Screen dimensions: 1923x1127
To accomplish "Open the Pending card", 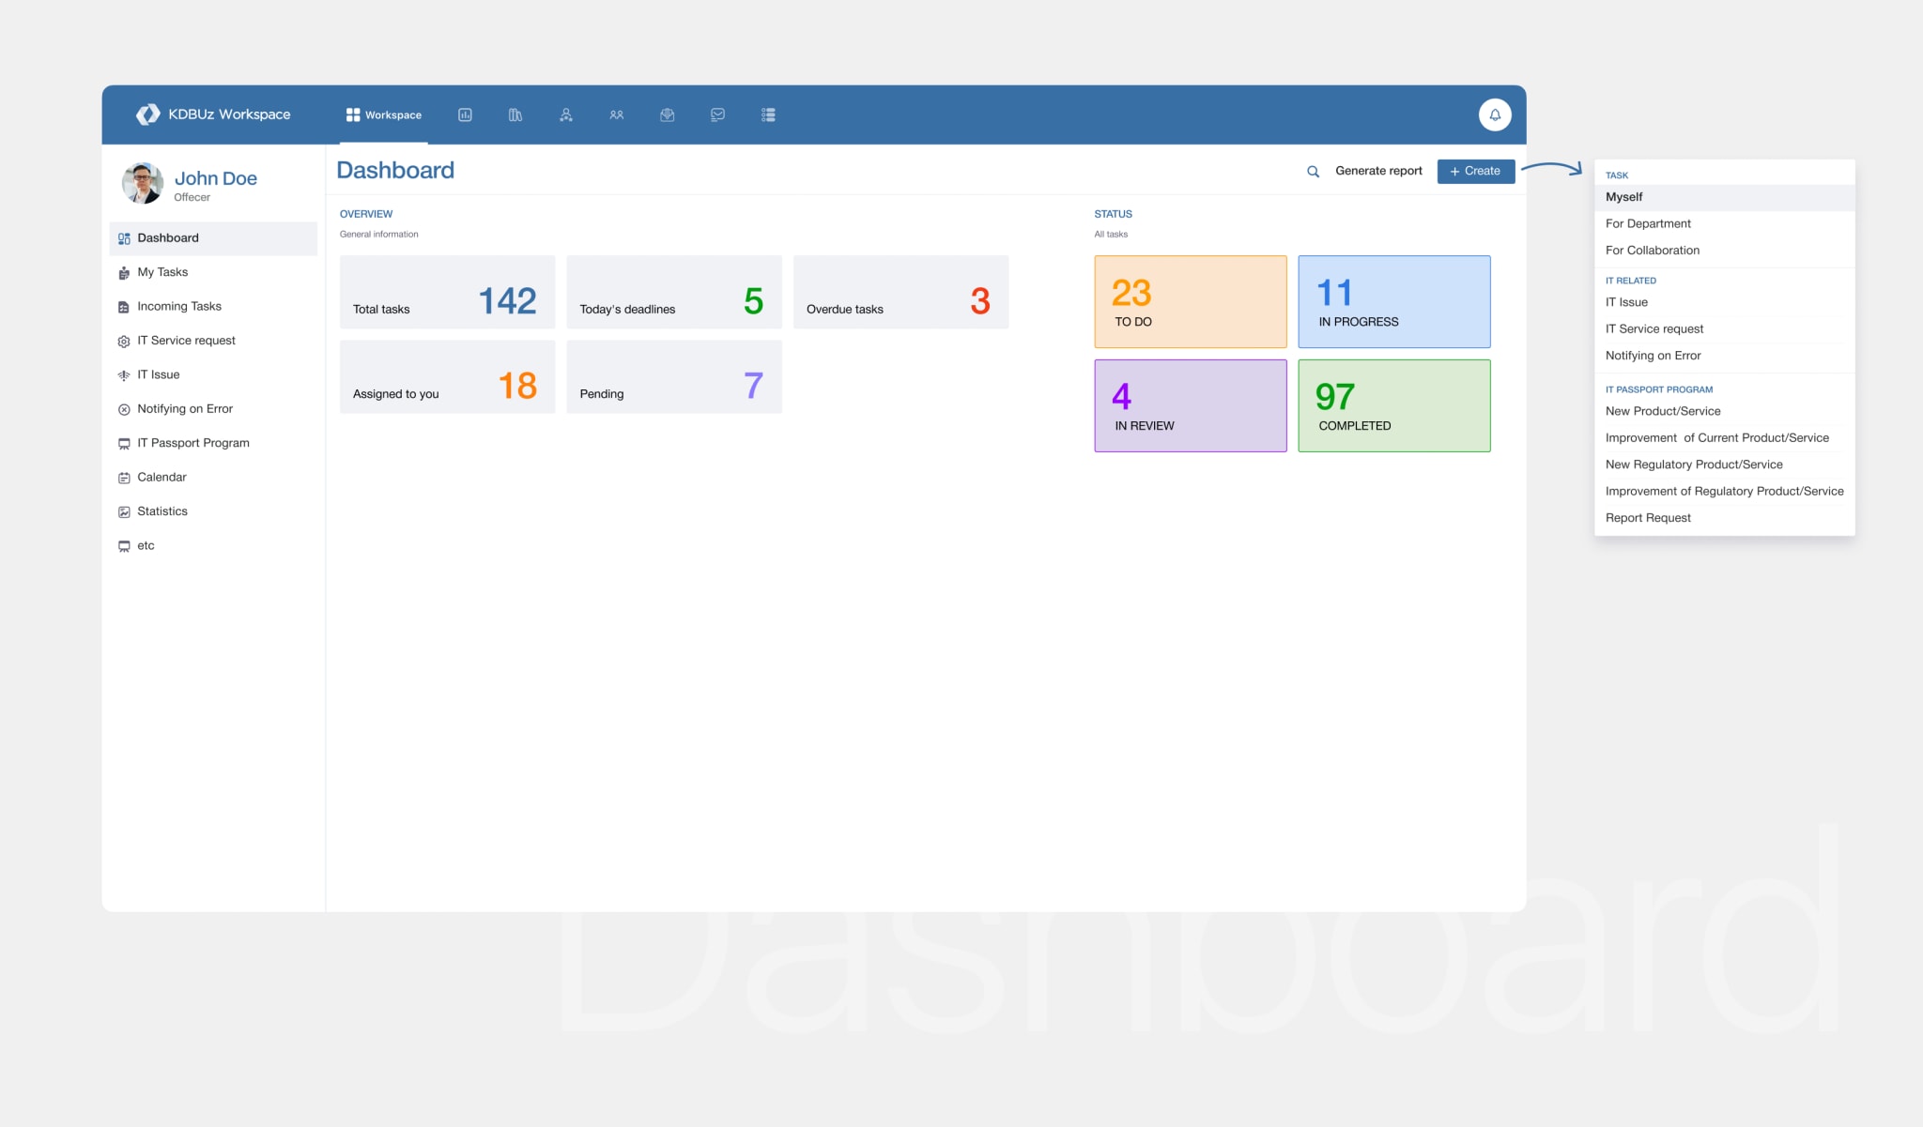I will 674,376.
